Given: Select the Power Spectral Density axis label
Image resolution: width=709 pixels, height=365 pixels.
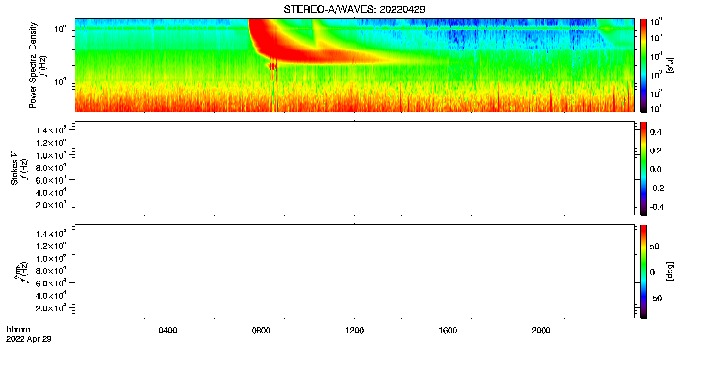Looking at the screenshot, I should pyautogui.click(x=33, y=65).
